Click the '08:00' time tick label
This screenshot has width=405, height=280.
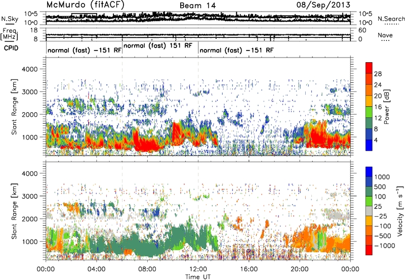[147, 269]
